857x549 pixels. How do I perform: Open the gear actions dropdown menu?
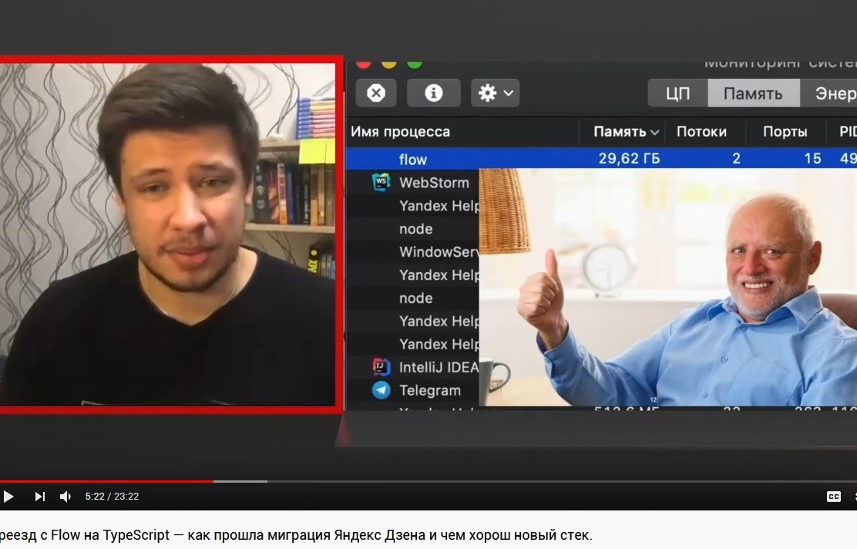pyautogui.click(x=496, y=93)
